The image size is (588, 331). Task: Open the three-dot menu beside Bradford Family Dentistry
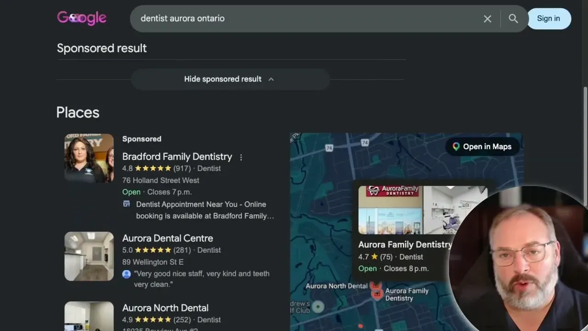241,157
